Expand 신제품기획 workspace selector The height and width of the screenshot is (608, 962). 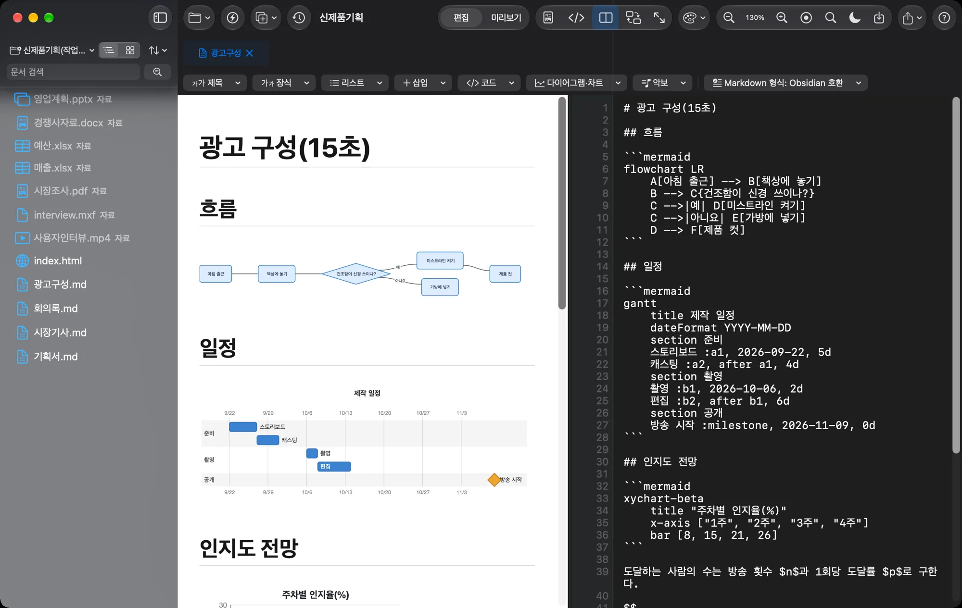(x=52, y=50)
